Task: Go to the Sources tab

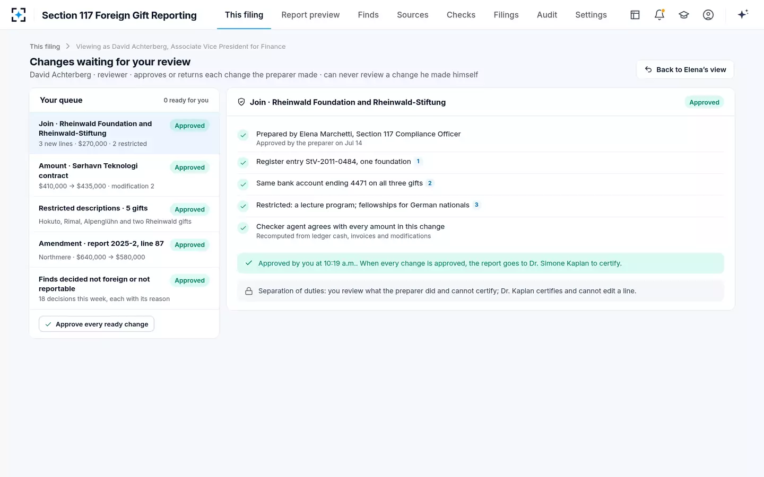Action: [x=413, y=15]
